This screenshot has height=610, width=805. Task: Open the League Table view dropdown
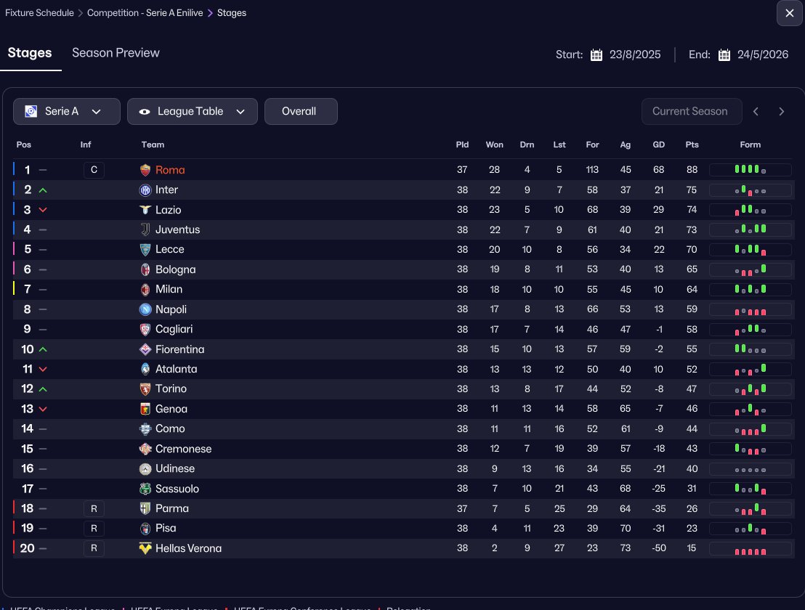192,111
